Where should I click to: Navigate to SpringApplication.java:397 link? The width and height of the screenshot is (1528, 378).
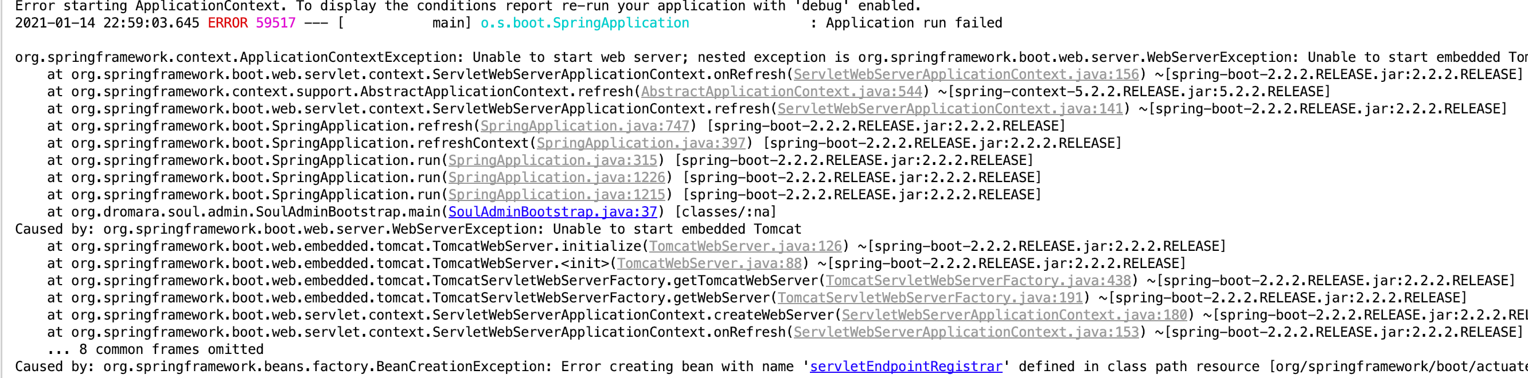(x=641, y=143)
